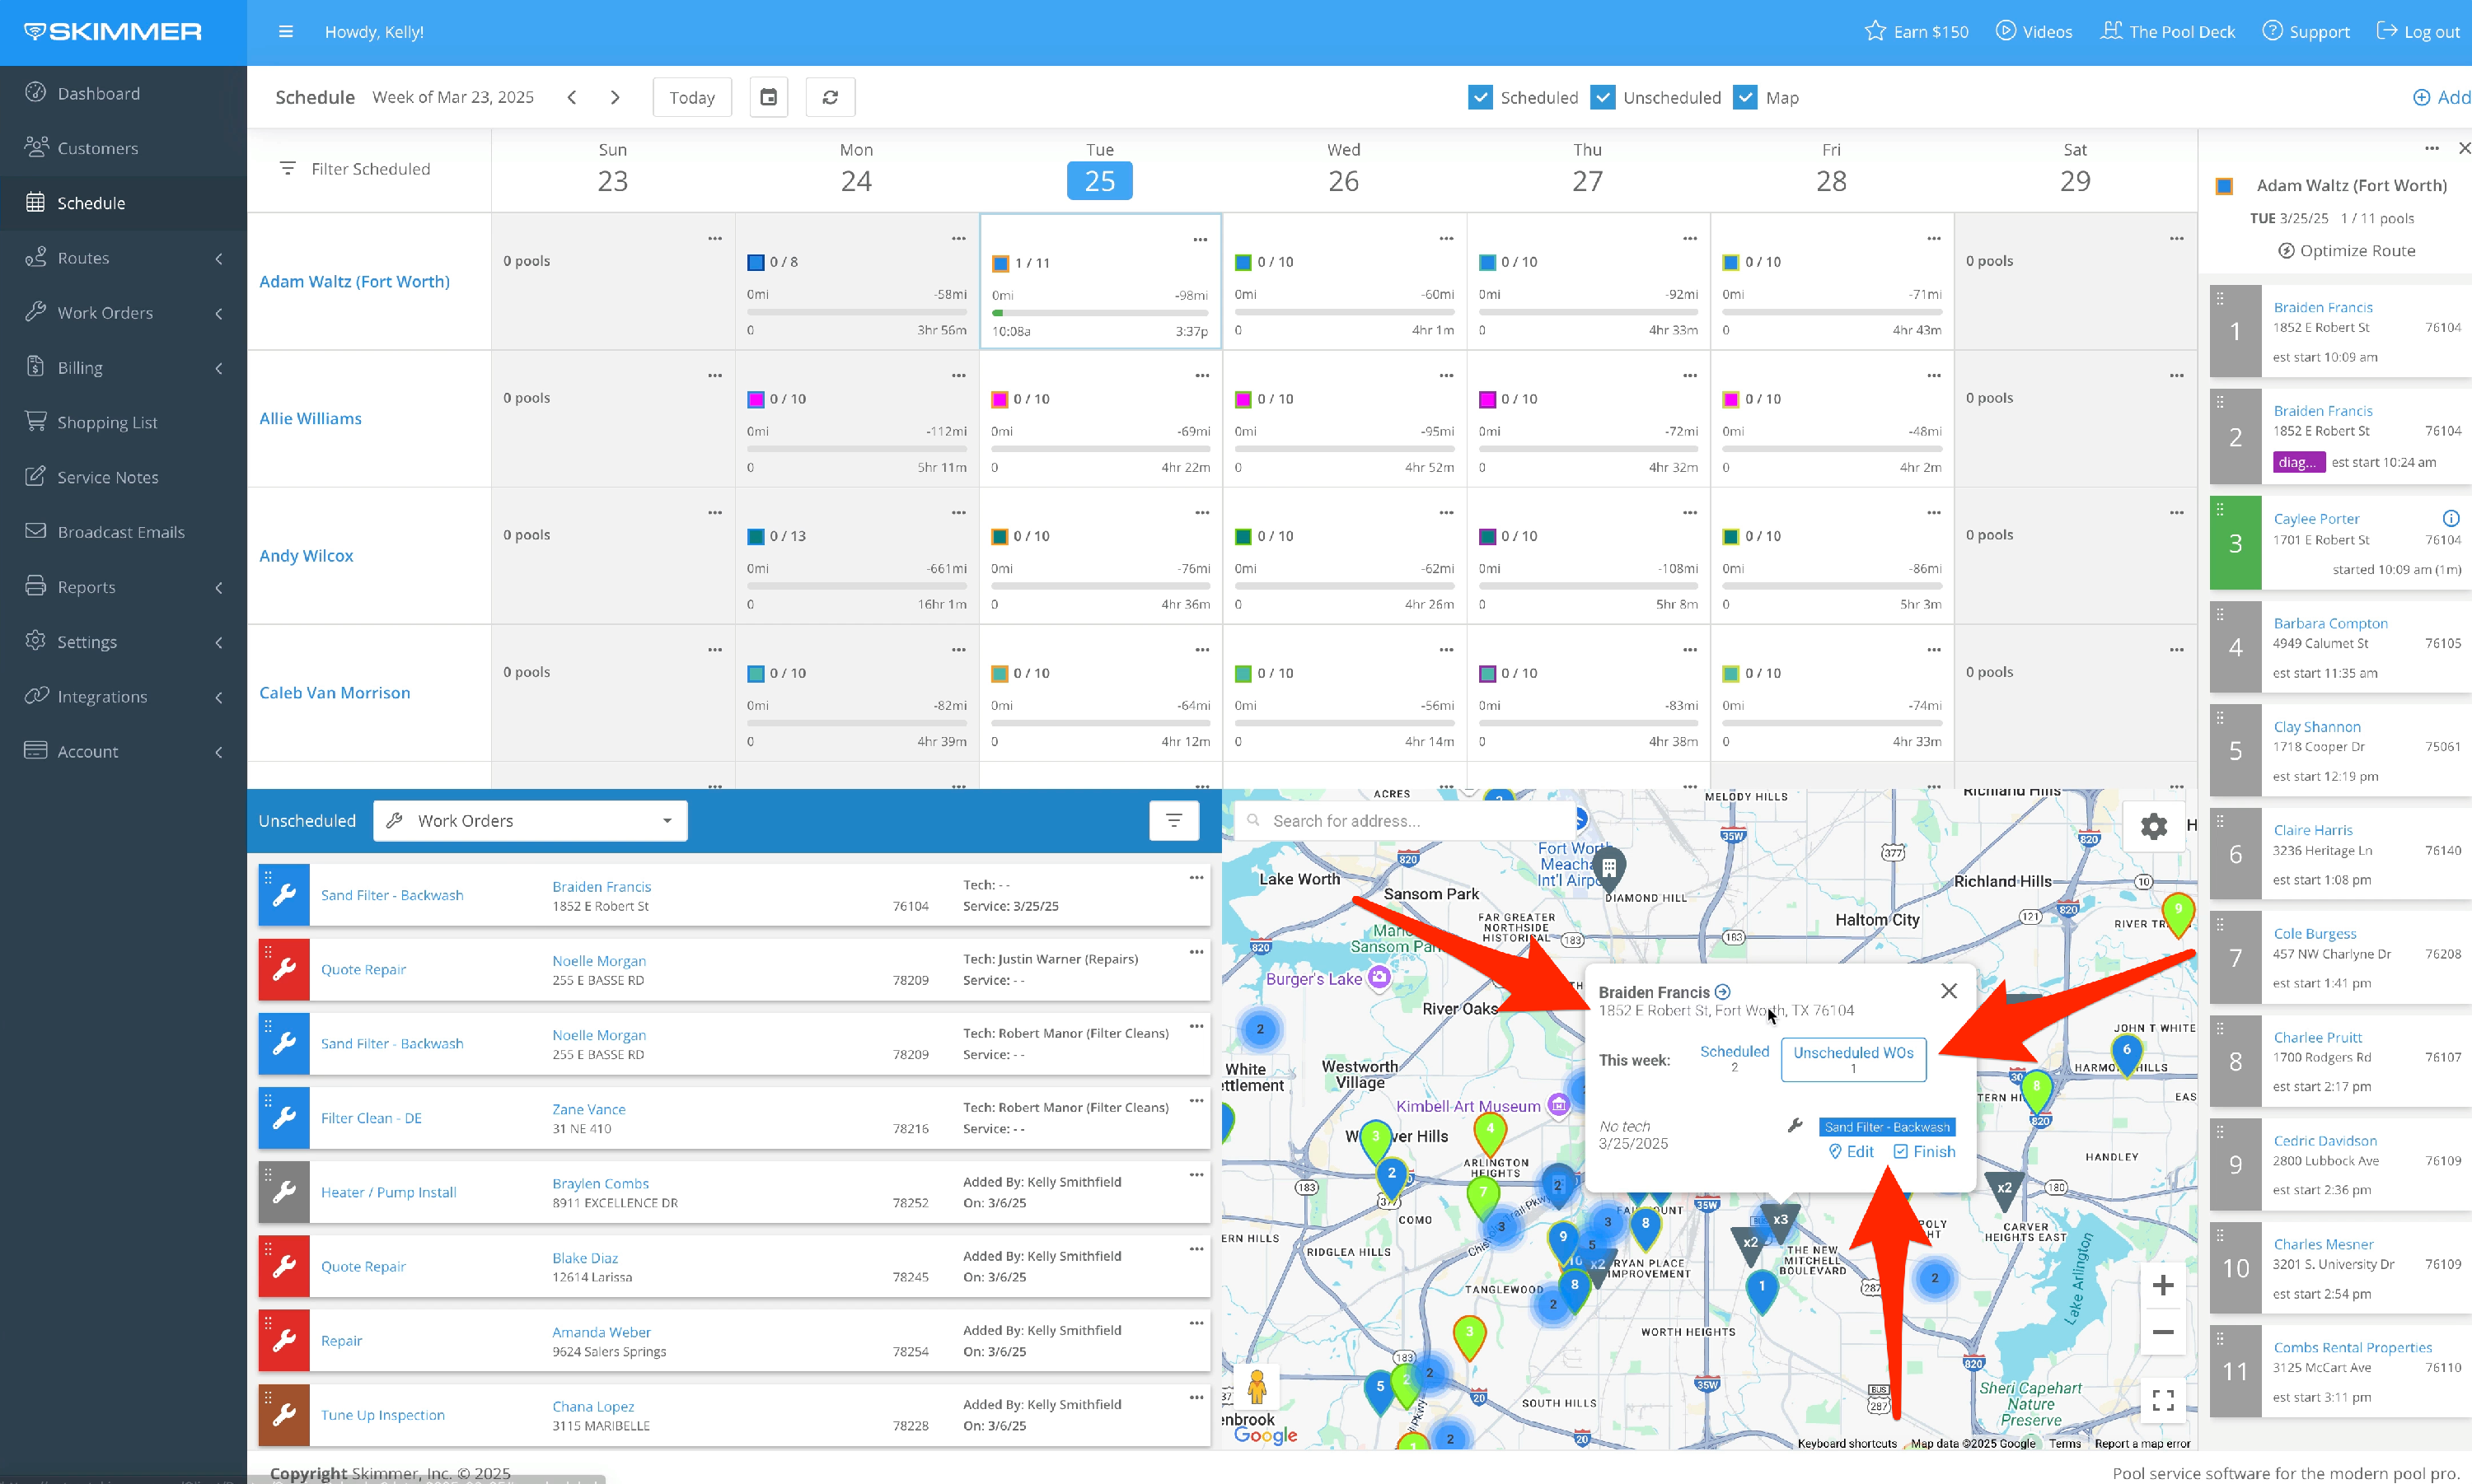Open the calendar date picker icon

(x=768, y=97)
